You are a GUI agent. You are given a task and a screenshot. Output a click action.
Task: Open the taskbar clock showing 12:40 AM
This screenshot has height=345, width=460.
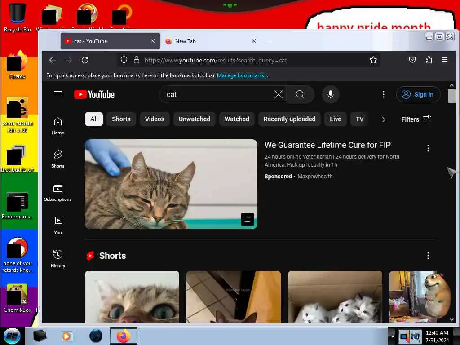(x=437, y=336)
